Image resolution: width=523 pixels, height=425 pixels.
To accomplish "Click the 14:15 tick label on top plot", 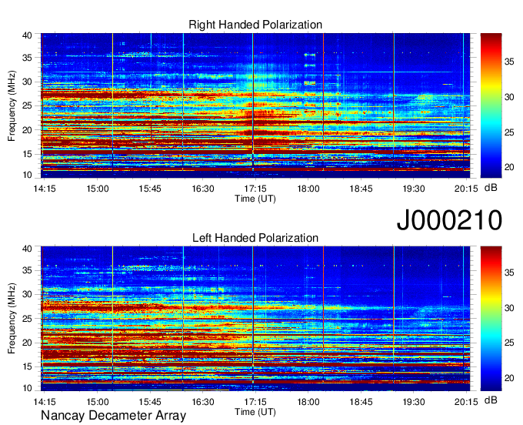I will pyautogui.click(x=45, y=189).
